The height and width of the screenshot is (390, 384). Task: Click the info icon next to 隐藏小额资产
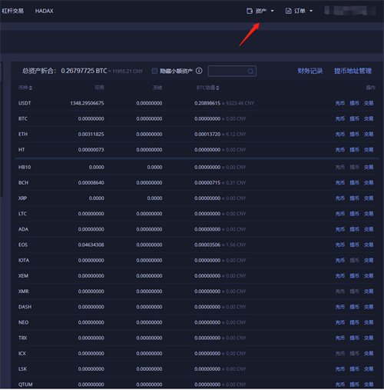(199, 71)
